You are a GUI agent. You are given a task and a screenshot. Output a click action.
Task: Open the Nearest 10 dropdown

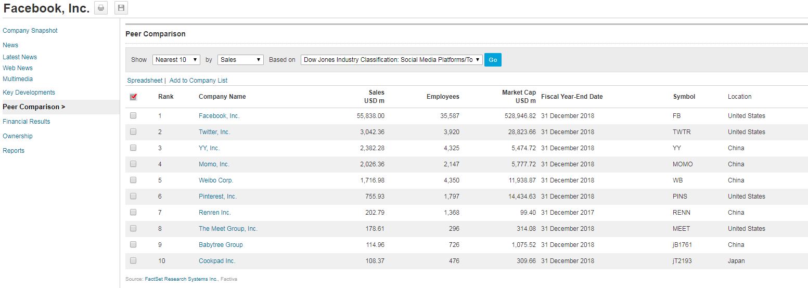176,60
